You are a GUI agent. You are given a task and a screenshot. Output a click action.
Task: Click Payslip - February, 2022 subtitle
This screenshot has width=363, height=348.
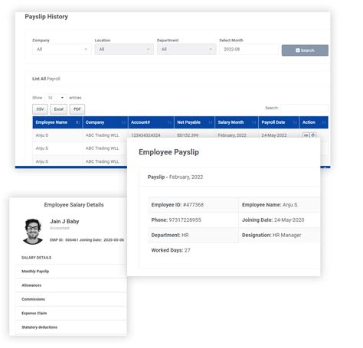175,177
